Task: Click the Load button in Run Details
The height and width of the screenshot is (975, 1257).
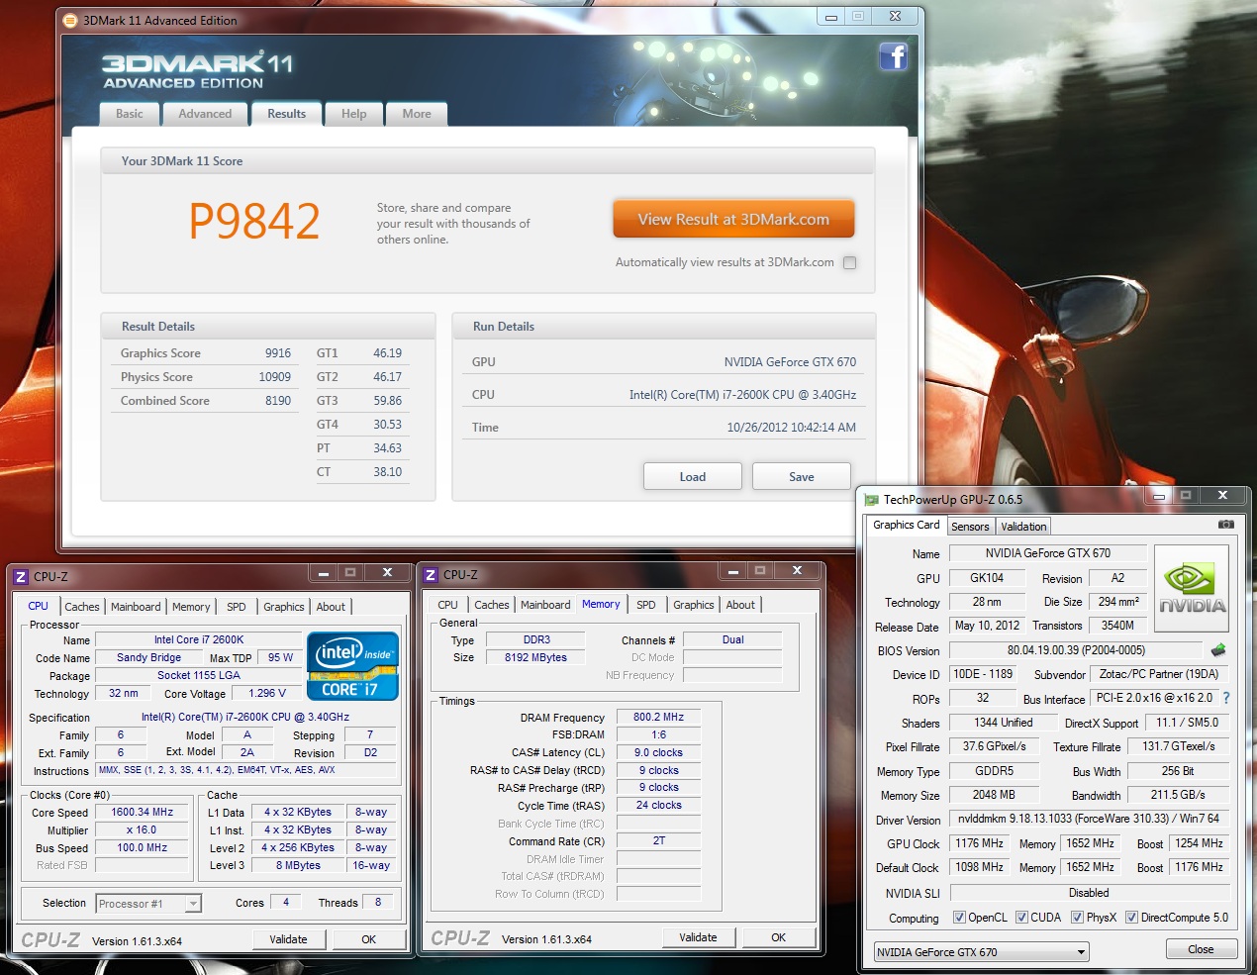Action: (693, 476)
